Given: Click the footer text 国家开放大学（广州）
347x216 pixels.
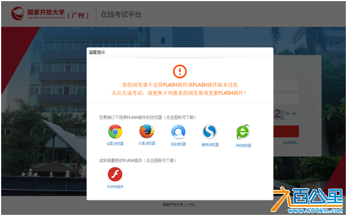Looking at the screenshot, I should (179, 205).
